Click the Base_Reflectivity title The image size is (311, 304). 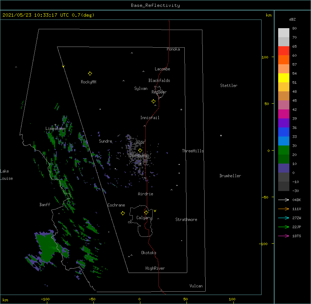click(155, 5)
